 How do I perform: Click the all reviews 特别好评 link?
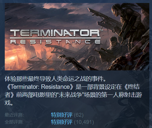62,122
